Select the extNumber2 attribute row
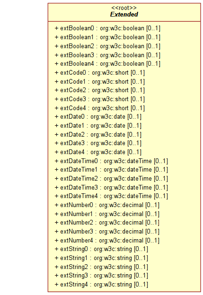 (x=107, y=223)
